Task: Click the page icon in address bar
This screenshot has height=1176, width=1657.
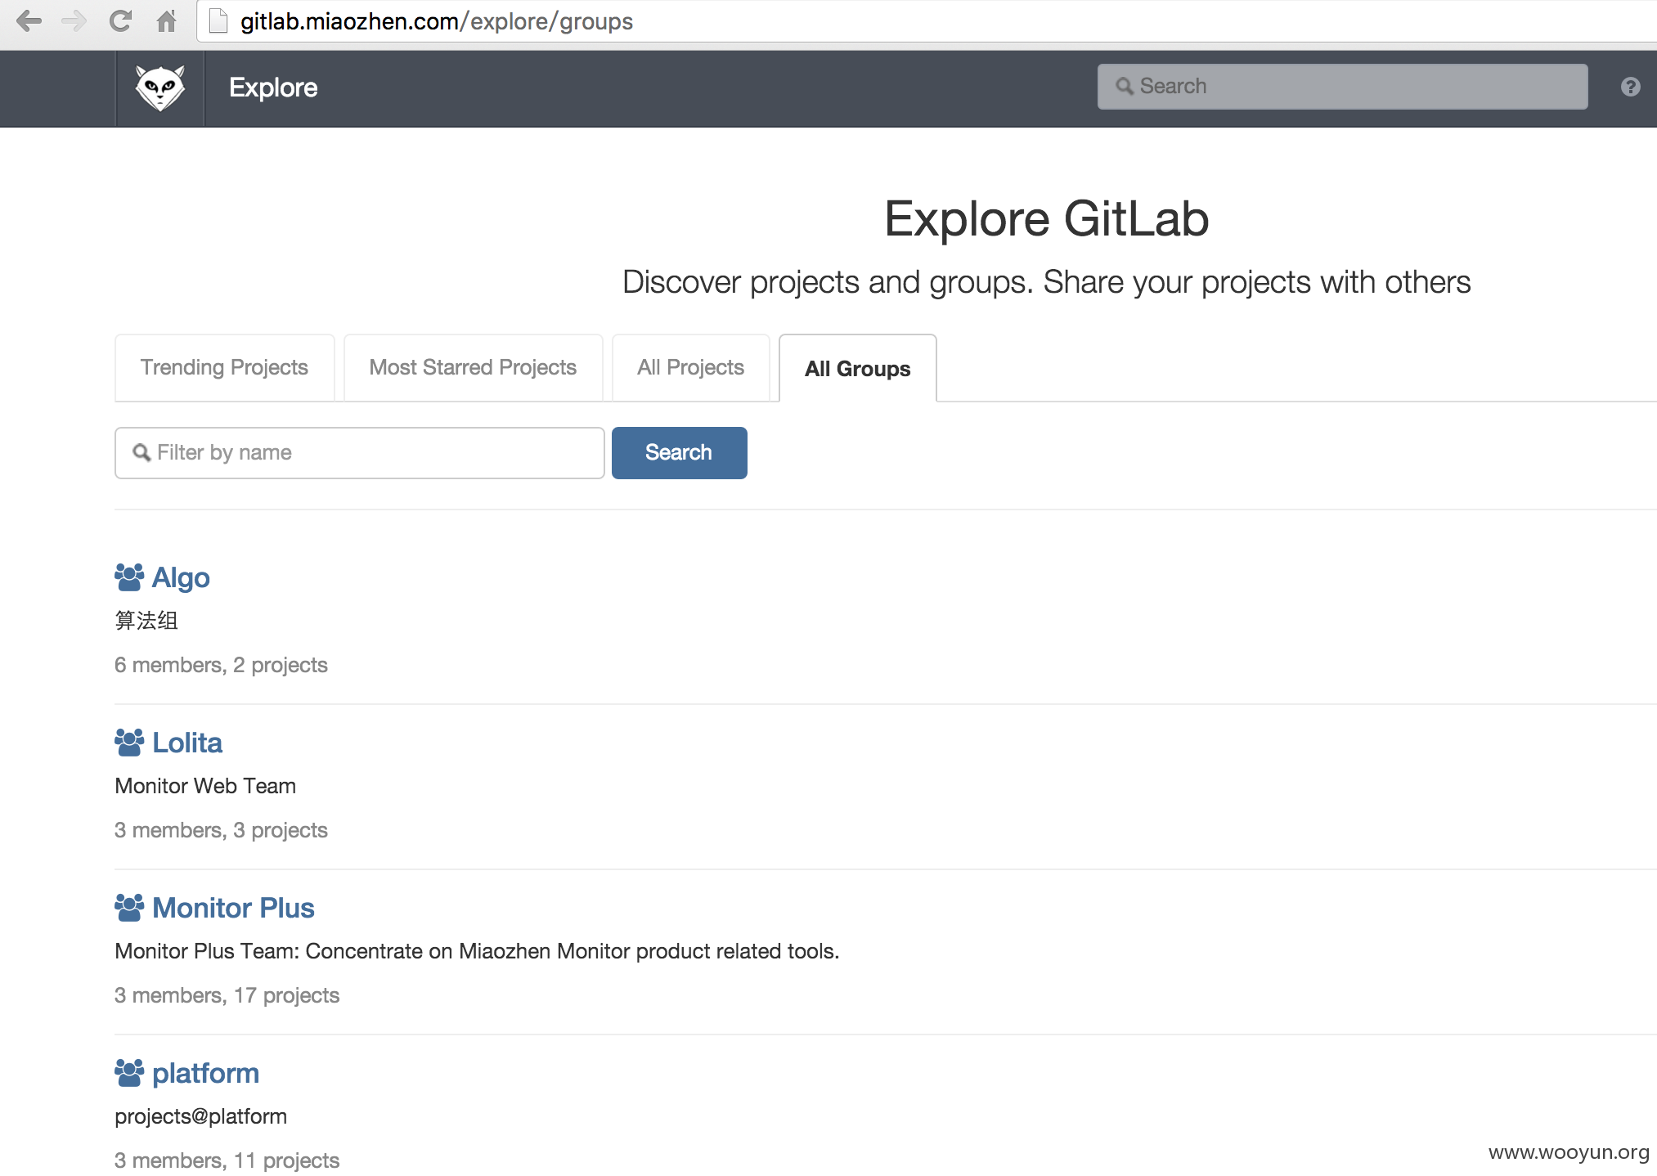Action: (x=218, y=20)
